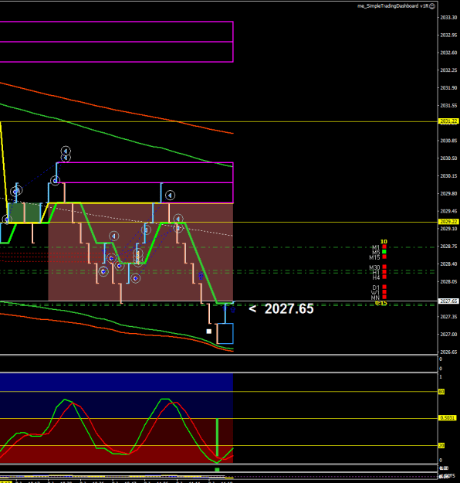This screenshot has height=483, width=460.
Task: Click the 2031.90 price scale value
Action: [448, 88]
